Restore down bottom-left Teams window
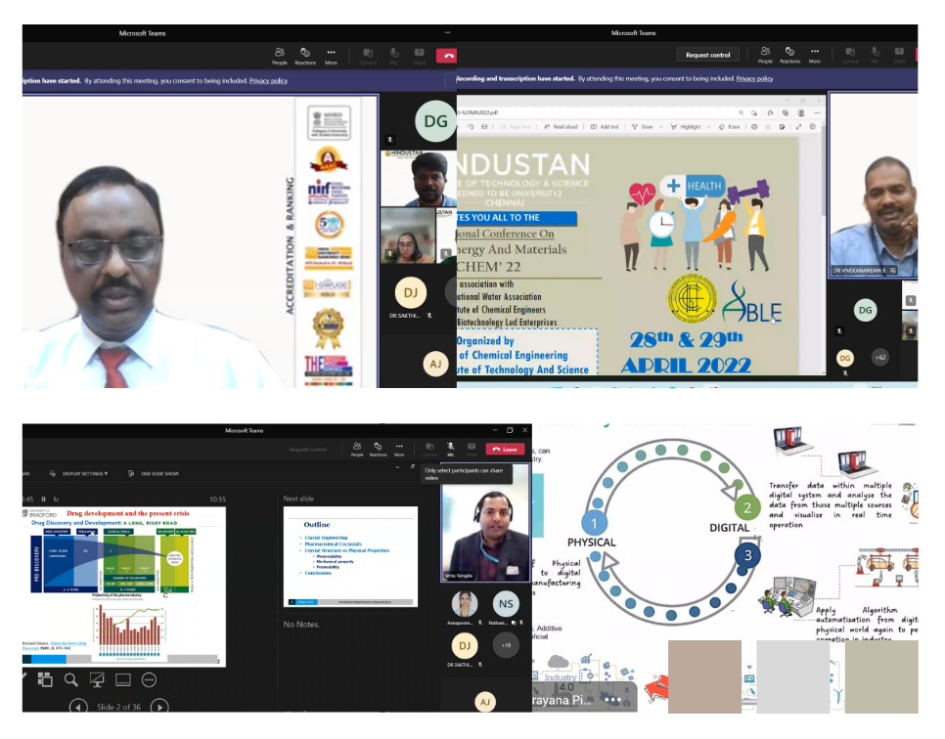This screenshot has height=739, width=945. 510,430
